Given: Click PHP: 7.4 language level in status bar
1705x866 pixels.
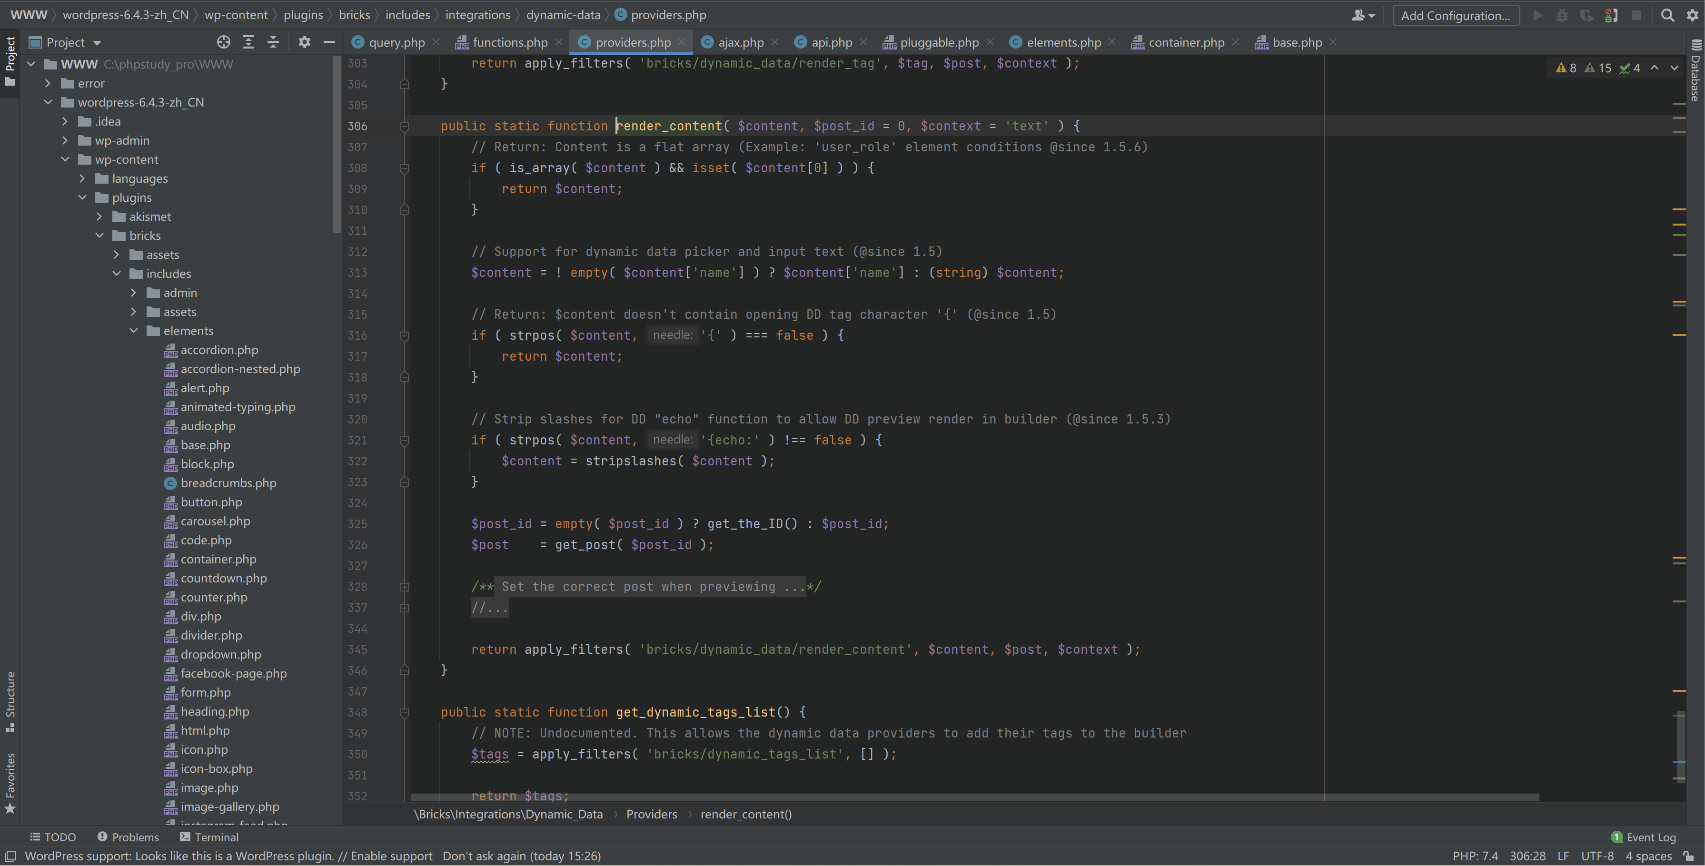Looking at the screenshot, I should 1475,856.
